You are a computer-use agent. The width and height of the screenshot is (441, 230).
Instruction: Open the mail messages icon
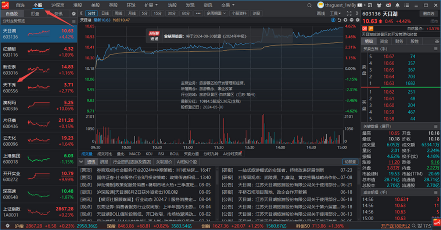point(388,5)
